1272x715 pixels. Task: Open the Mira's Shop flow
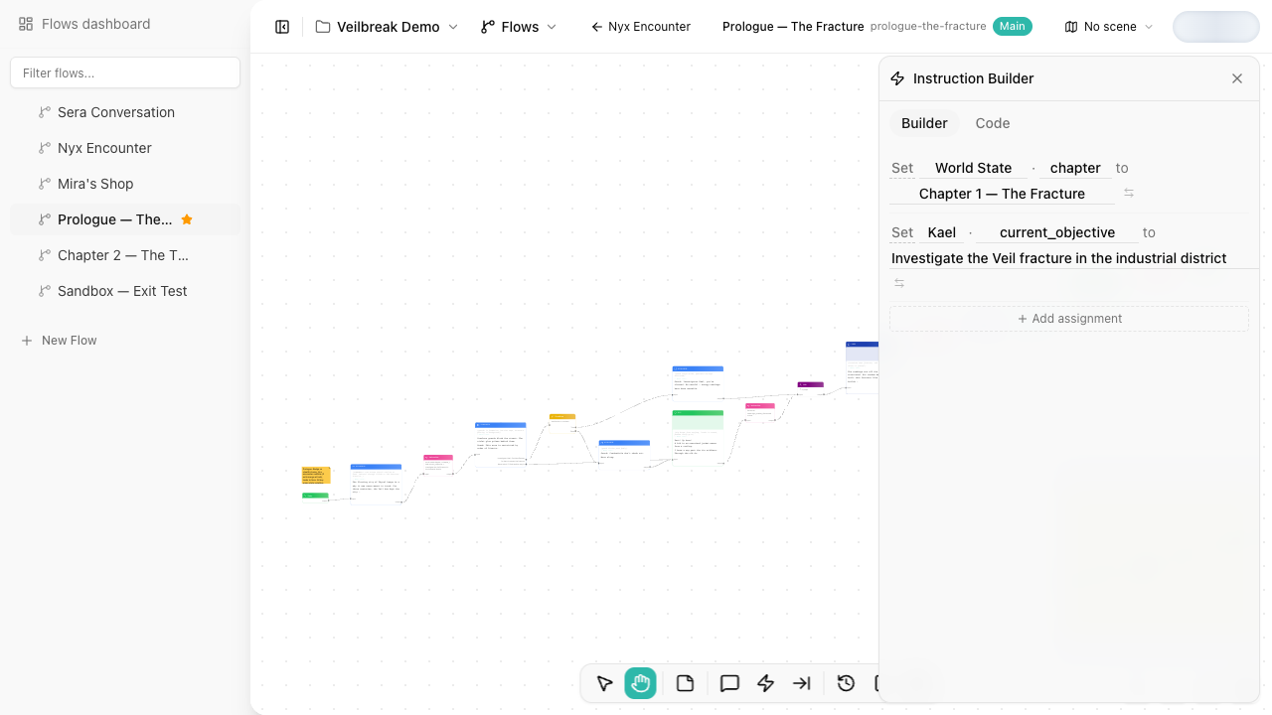pyautogui.click(x=125, y=184)
